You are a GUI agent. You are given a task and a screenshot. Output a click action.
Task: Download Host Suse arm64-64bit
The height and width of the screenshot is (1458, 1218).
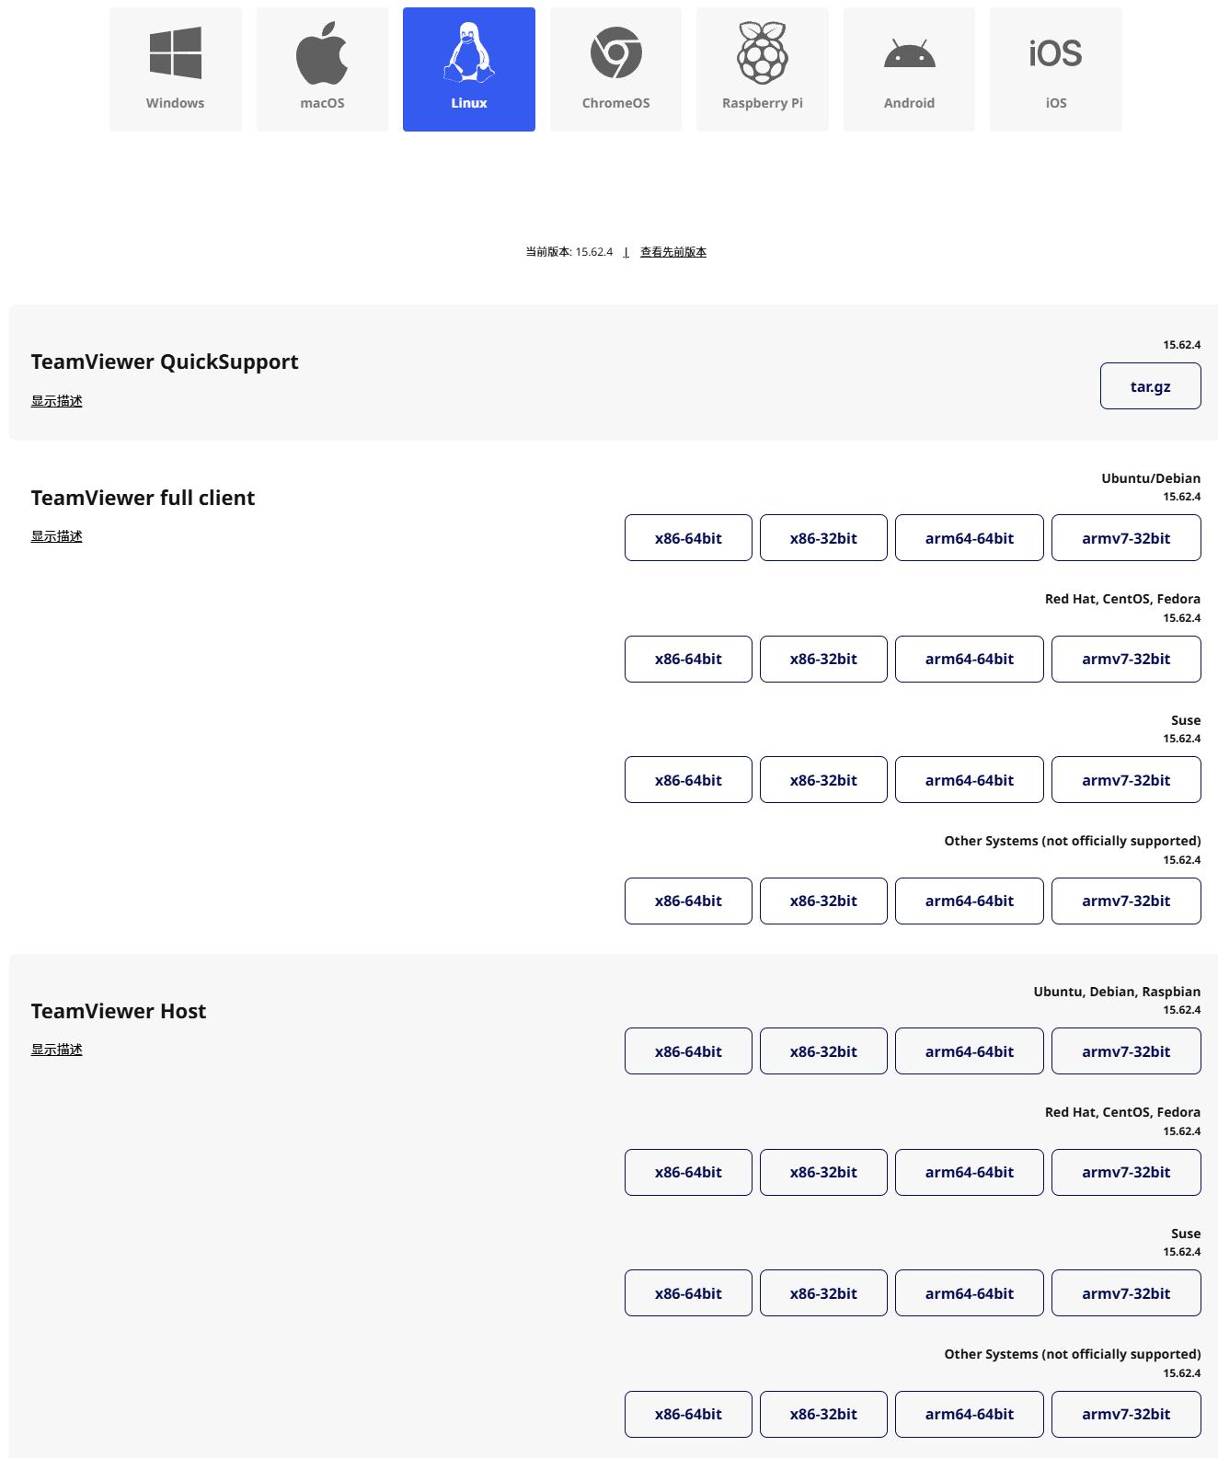pos(969,1293)
